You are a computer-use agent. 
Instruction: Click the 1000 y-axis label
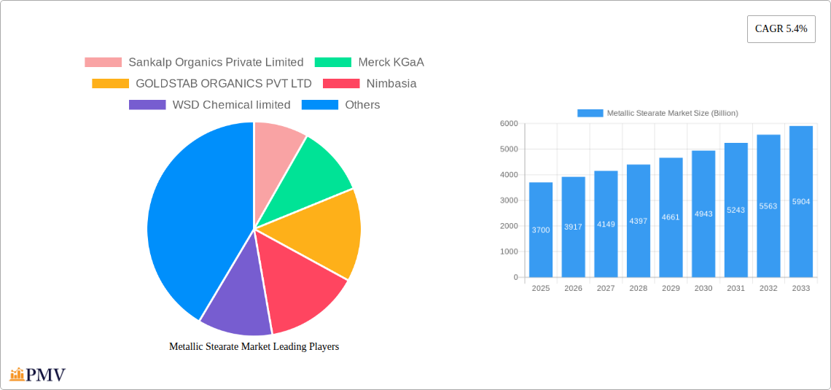(508, 251)
